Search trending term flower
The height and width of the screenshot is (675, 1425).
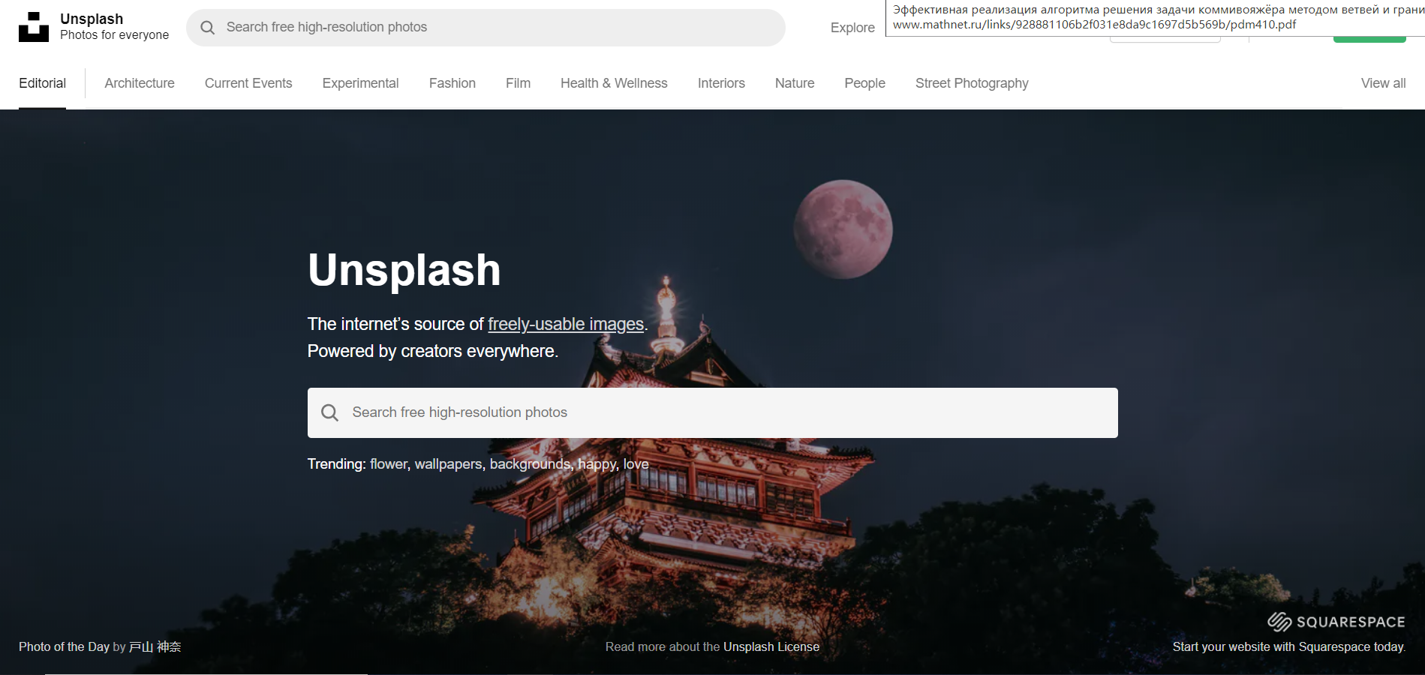389,464
